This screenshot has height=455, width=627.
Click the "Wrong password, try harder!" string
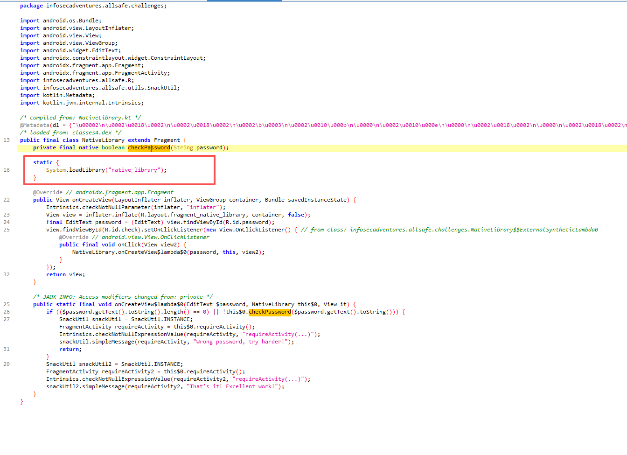[x=241, y=342]
